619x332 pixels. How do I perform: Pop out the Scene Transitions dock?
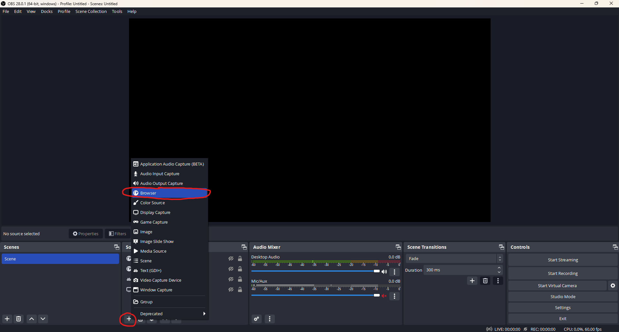pyautogui.click(x=502, y=247)
